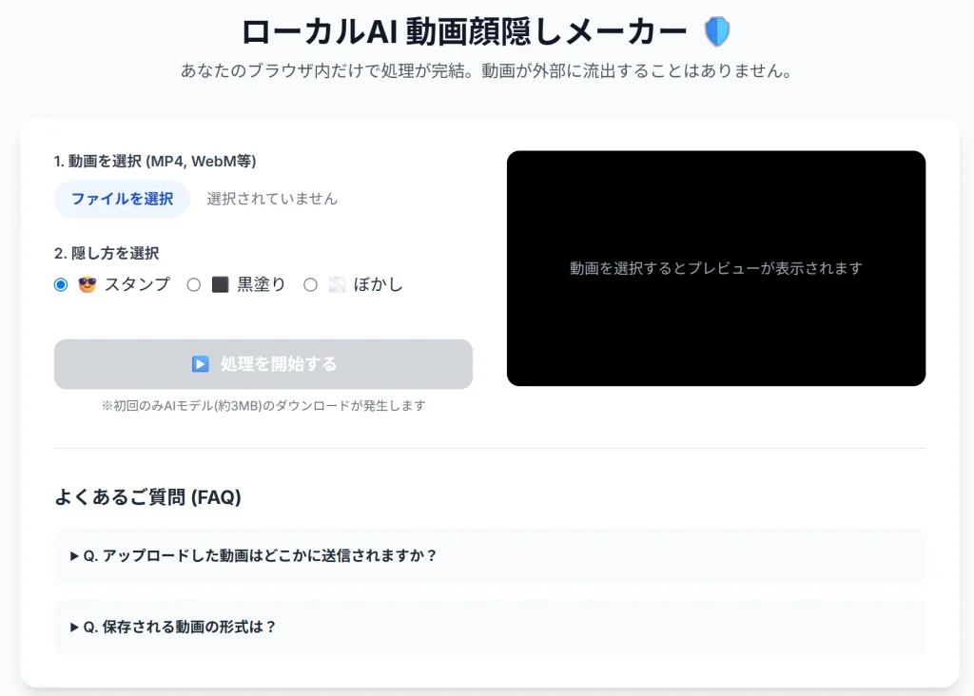Image resolution: width=974 pixels, height=696 pixels.
Task: Click the subtitle あなたのブラウザ内だけで処理が完結
Action: (487, 70)
